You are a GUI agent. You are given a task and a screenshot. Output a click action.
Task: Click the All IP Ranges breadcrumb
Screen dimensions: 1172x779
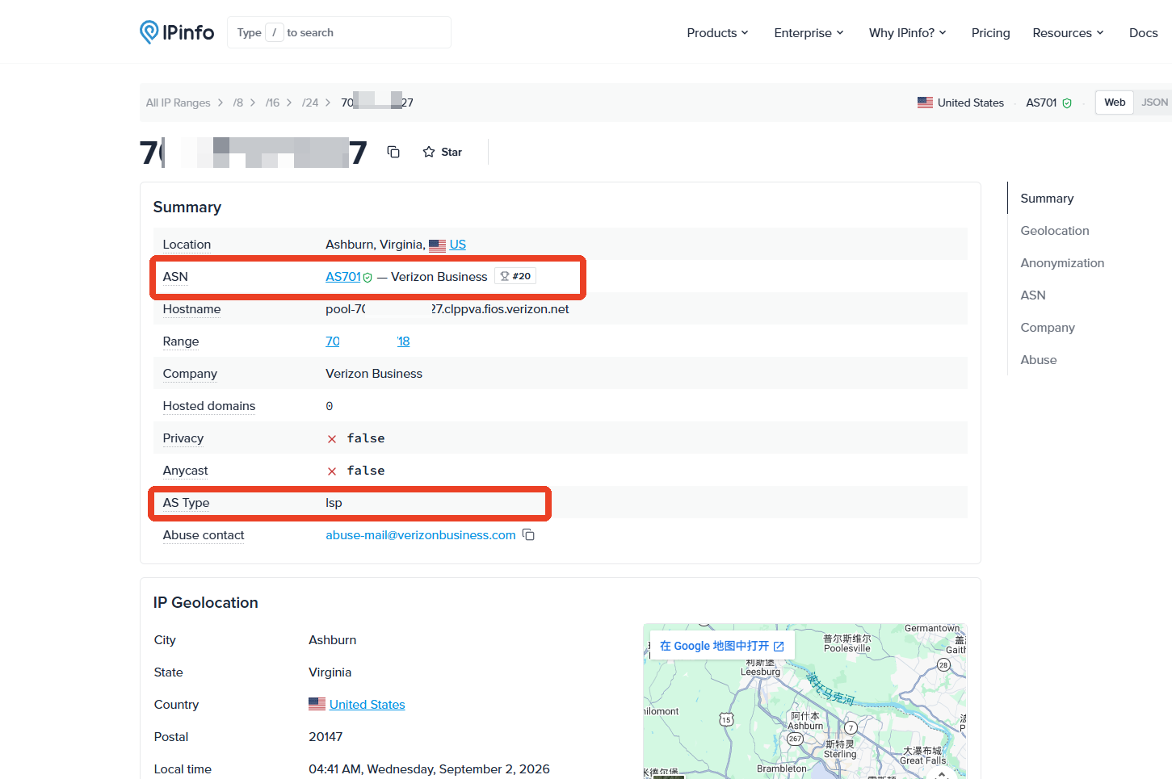coord(178,103)
